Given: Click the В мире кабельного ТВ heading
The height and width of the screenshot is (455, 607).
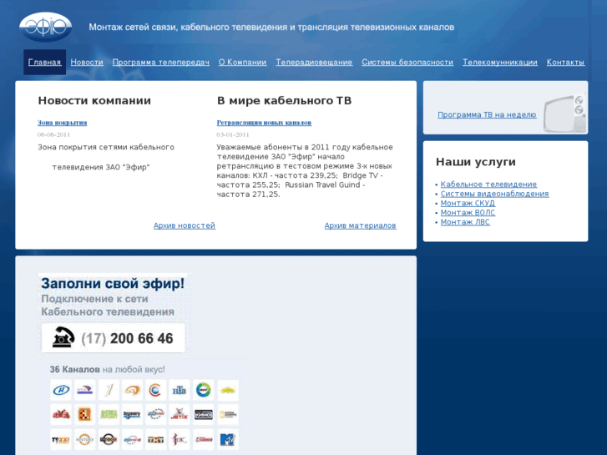Looking at the screenshot, I should click(284, 101).
